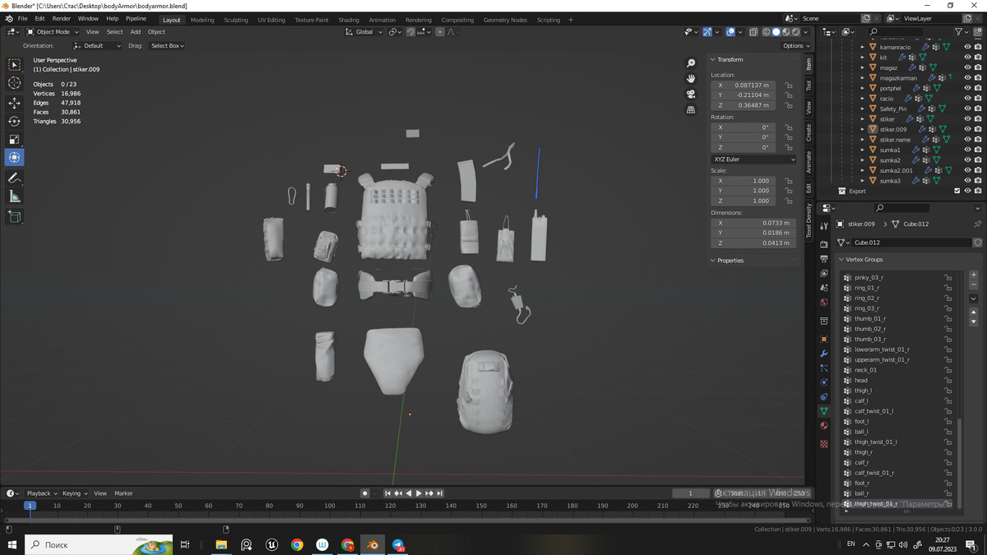Expand the racio object in outliner
Image resolution: width=987 pixels, height=555 pixels.
(863, 99)
